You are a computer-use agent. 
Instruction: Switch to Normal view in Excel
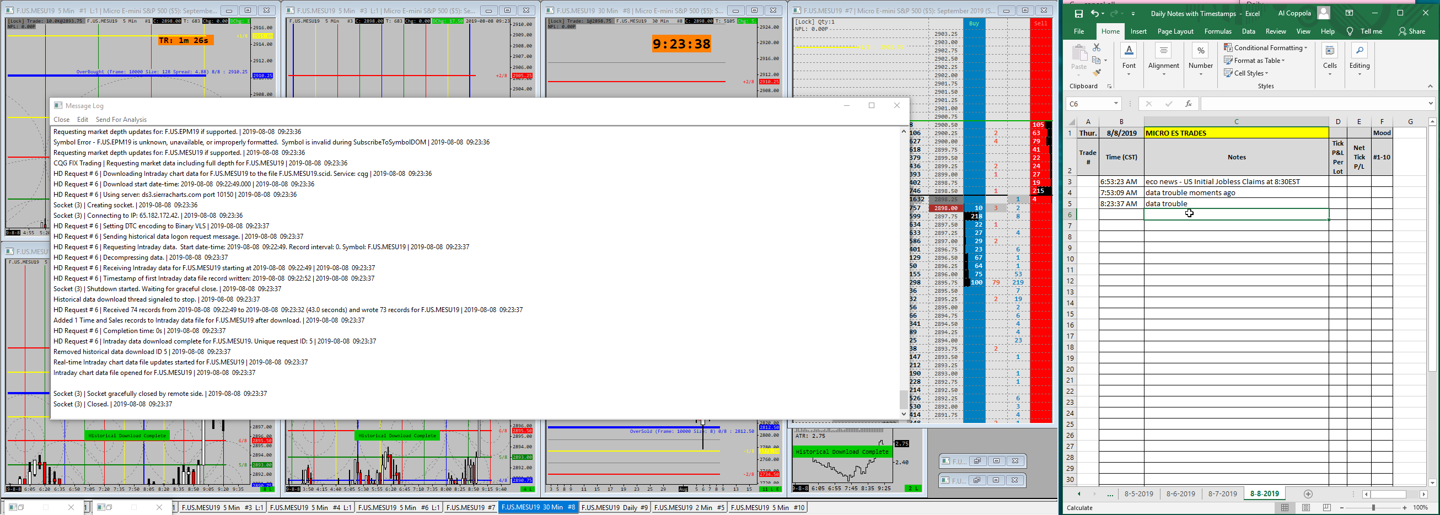[1285, 508]
